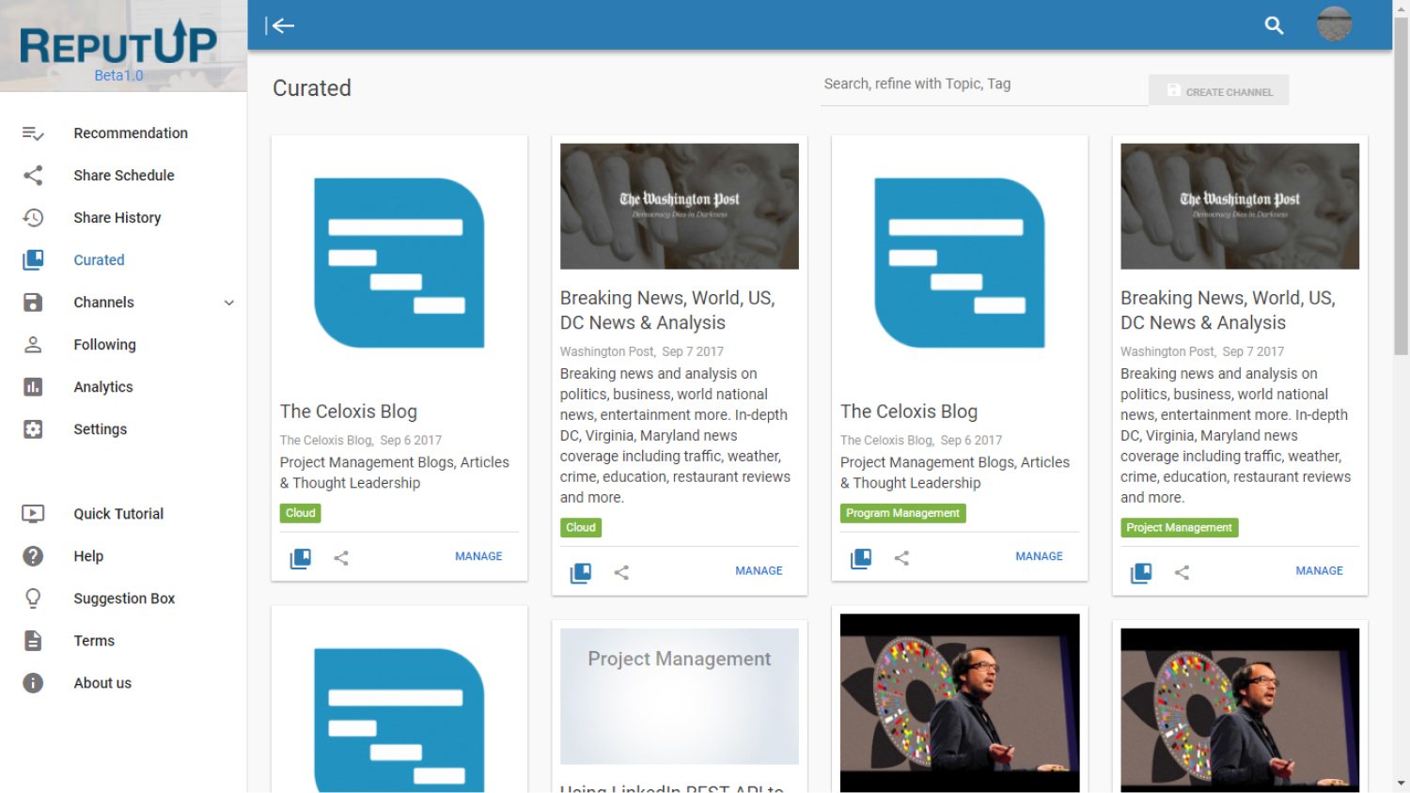Click the Suggestion Box lightbulb icon
The height and width of the screenshot is (793, 1410).
coord(33,599)
